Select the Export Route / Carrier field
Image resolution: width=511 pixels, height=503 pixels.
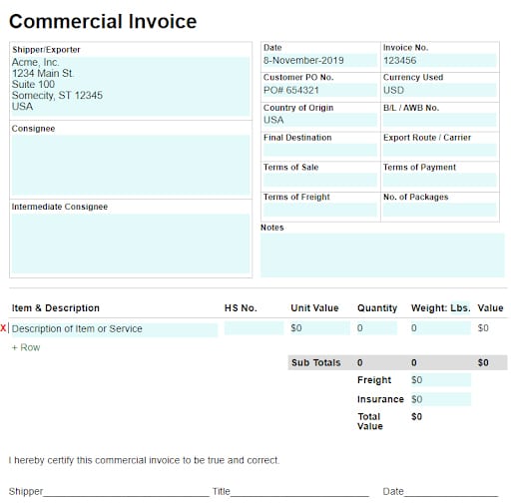439,150
